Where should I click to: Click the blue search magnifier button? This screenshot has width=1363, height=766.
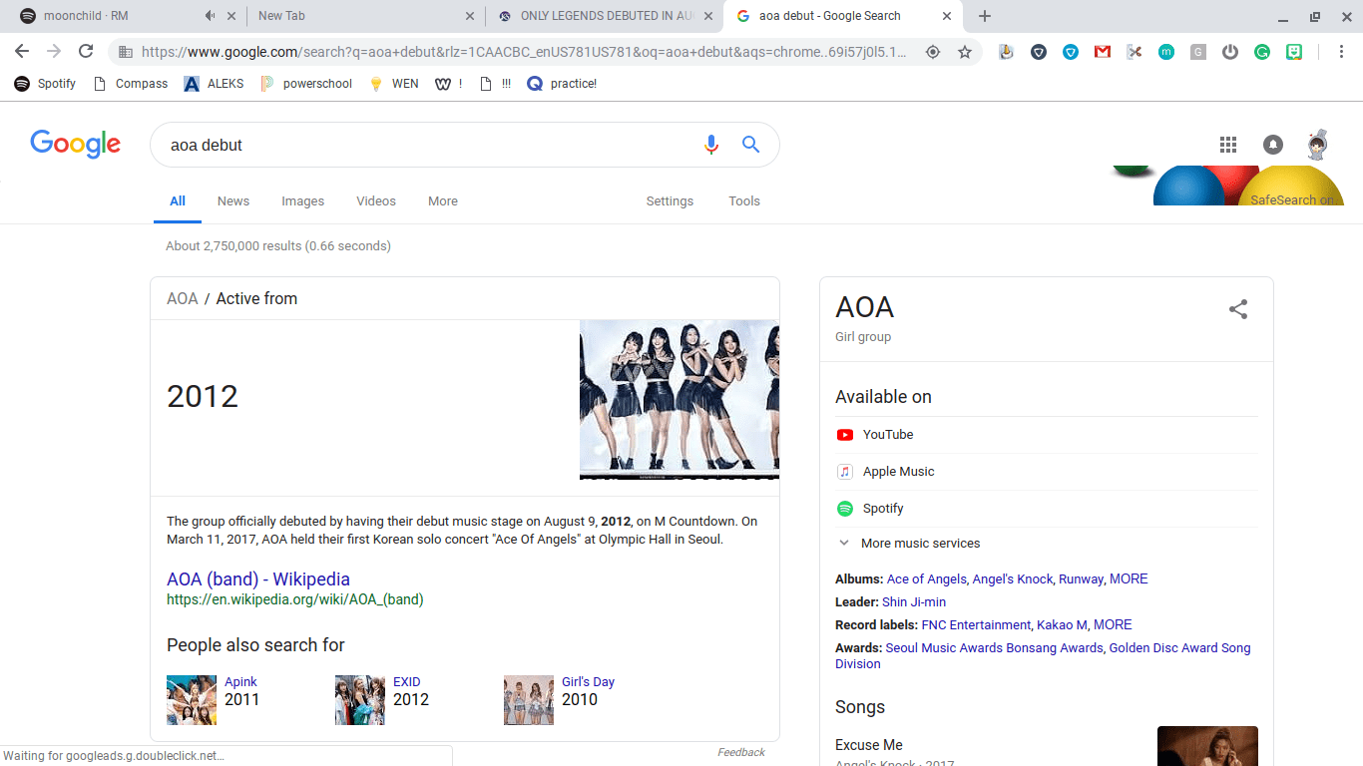click(x=751, y=145)
